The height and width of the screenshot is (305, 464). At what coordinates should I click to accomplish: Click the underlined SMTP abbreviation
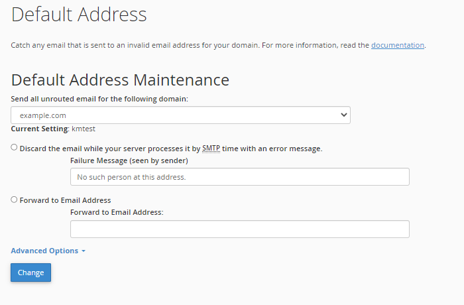(x=211, y=149)
